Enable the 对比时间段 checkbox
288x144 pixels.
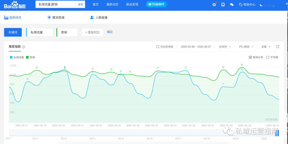pyautogui.click(x=158, y=47)
